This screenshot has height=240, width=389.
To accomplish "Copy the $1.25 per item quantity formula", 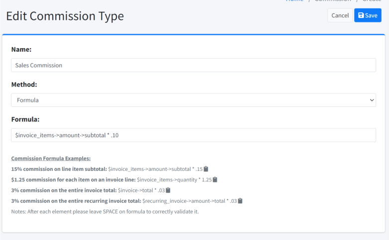I will tap(215, 179).
